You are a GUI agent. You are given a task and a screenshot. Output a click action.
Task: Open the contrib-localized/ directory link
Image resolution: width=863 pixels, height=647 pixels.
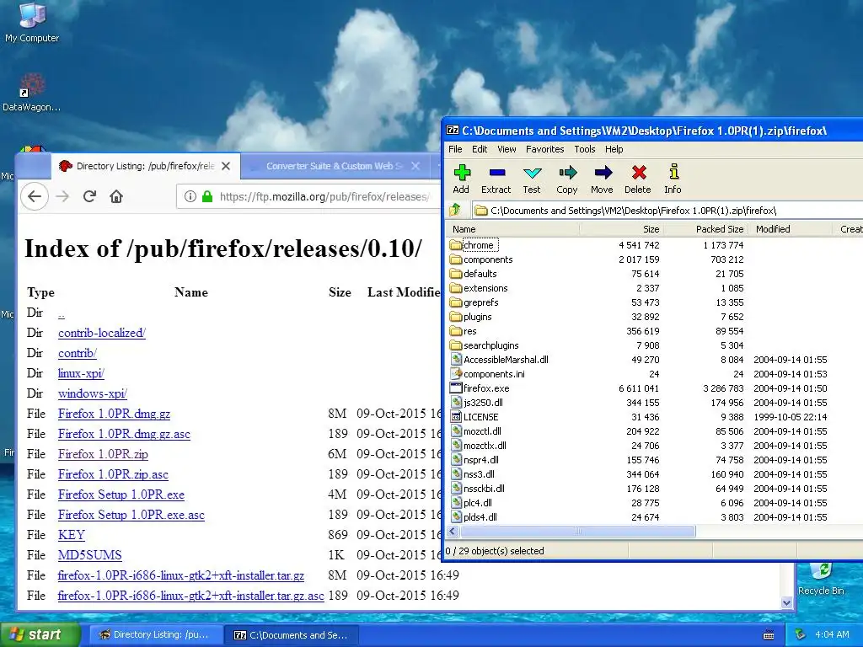(x=102, y=333)
